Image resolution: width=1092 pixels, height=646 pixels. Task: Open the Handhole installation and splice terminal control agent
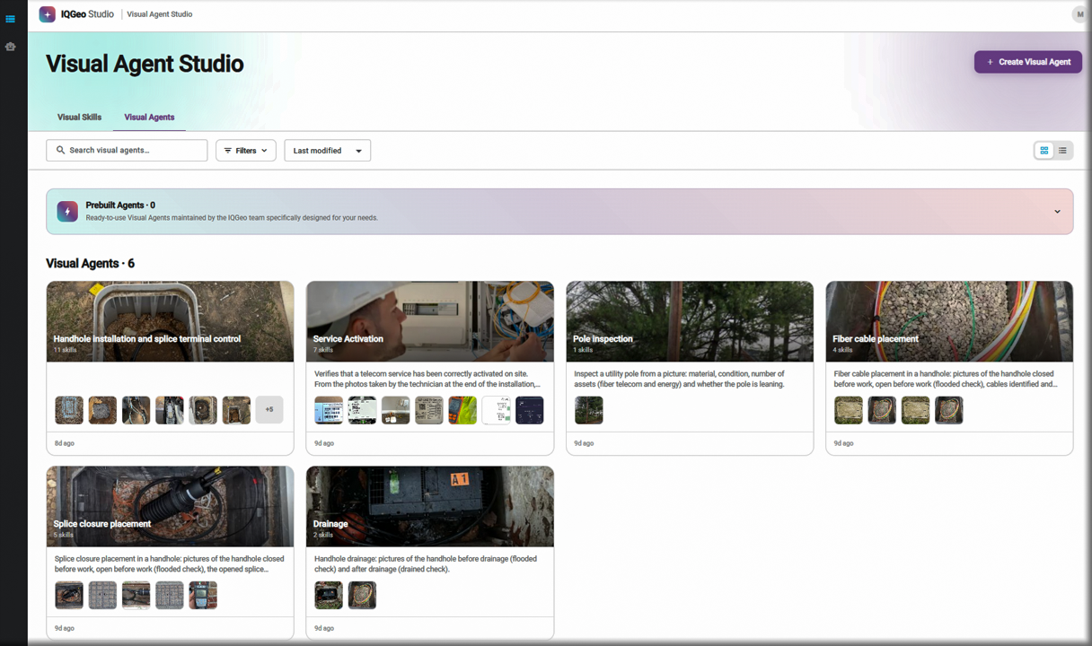click(170, 368)
